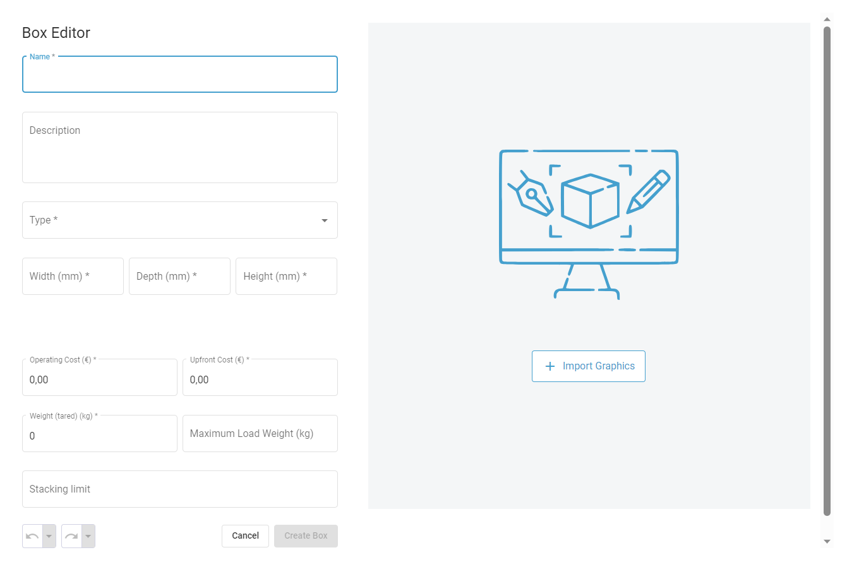
Task: Click into the Description text area
Action: pyautogui.click(x=179, y=148)
